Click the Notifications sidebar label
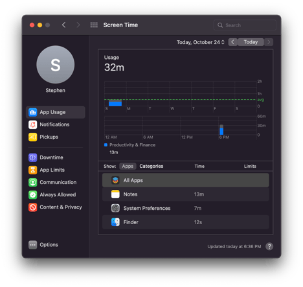 tap(54, 124)
